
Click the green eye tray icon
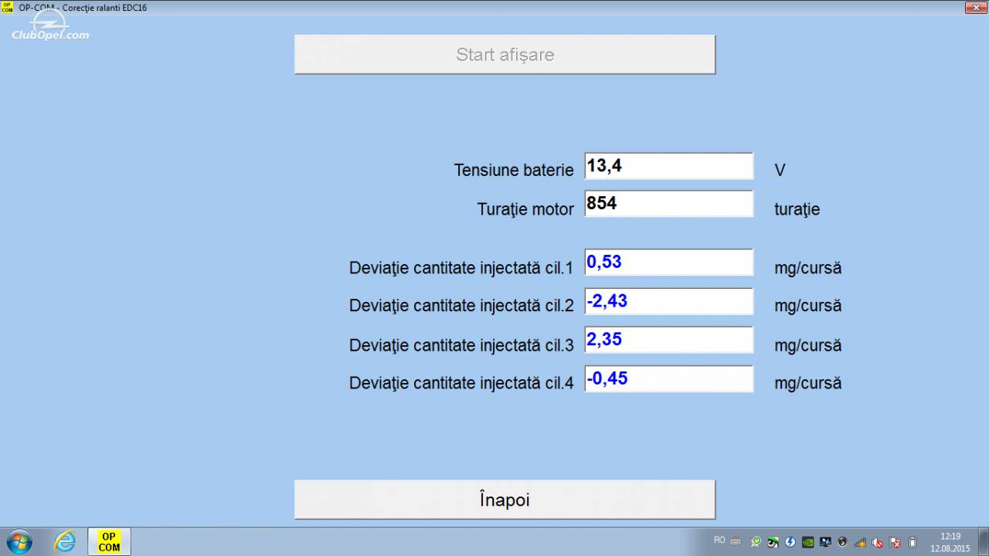[773, 542]
